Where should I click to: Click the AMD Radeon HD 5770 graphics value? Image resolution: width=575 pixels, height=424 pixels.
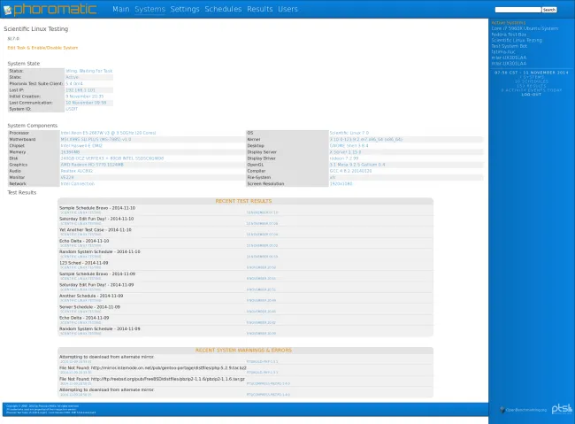[x=92, y=165]
